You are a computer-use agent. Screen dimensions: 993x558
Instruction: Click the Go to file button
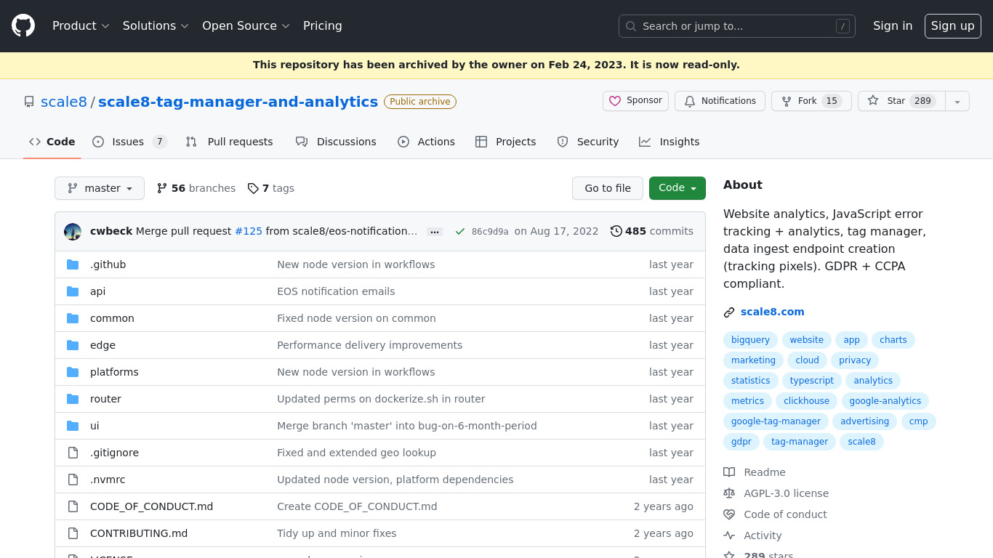pyautogui.click(x=607, y=188)
